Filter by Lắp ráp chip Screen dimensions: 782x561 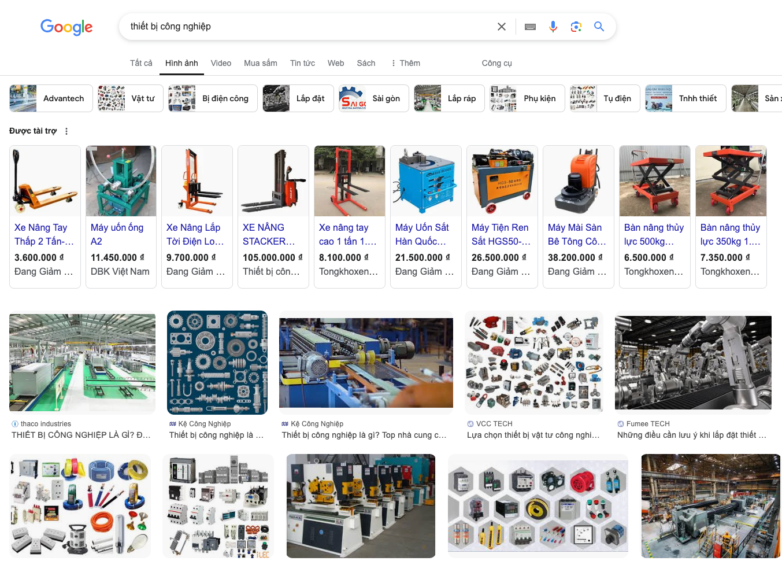[x=449, y=98]
